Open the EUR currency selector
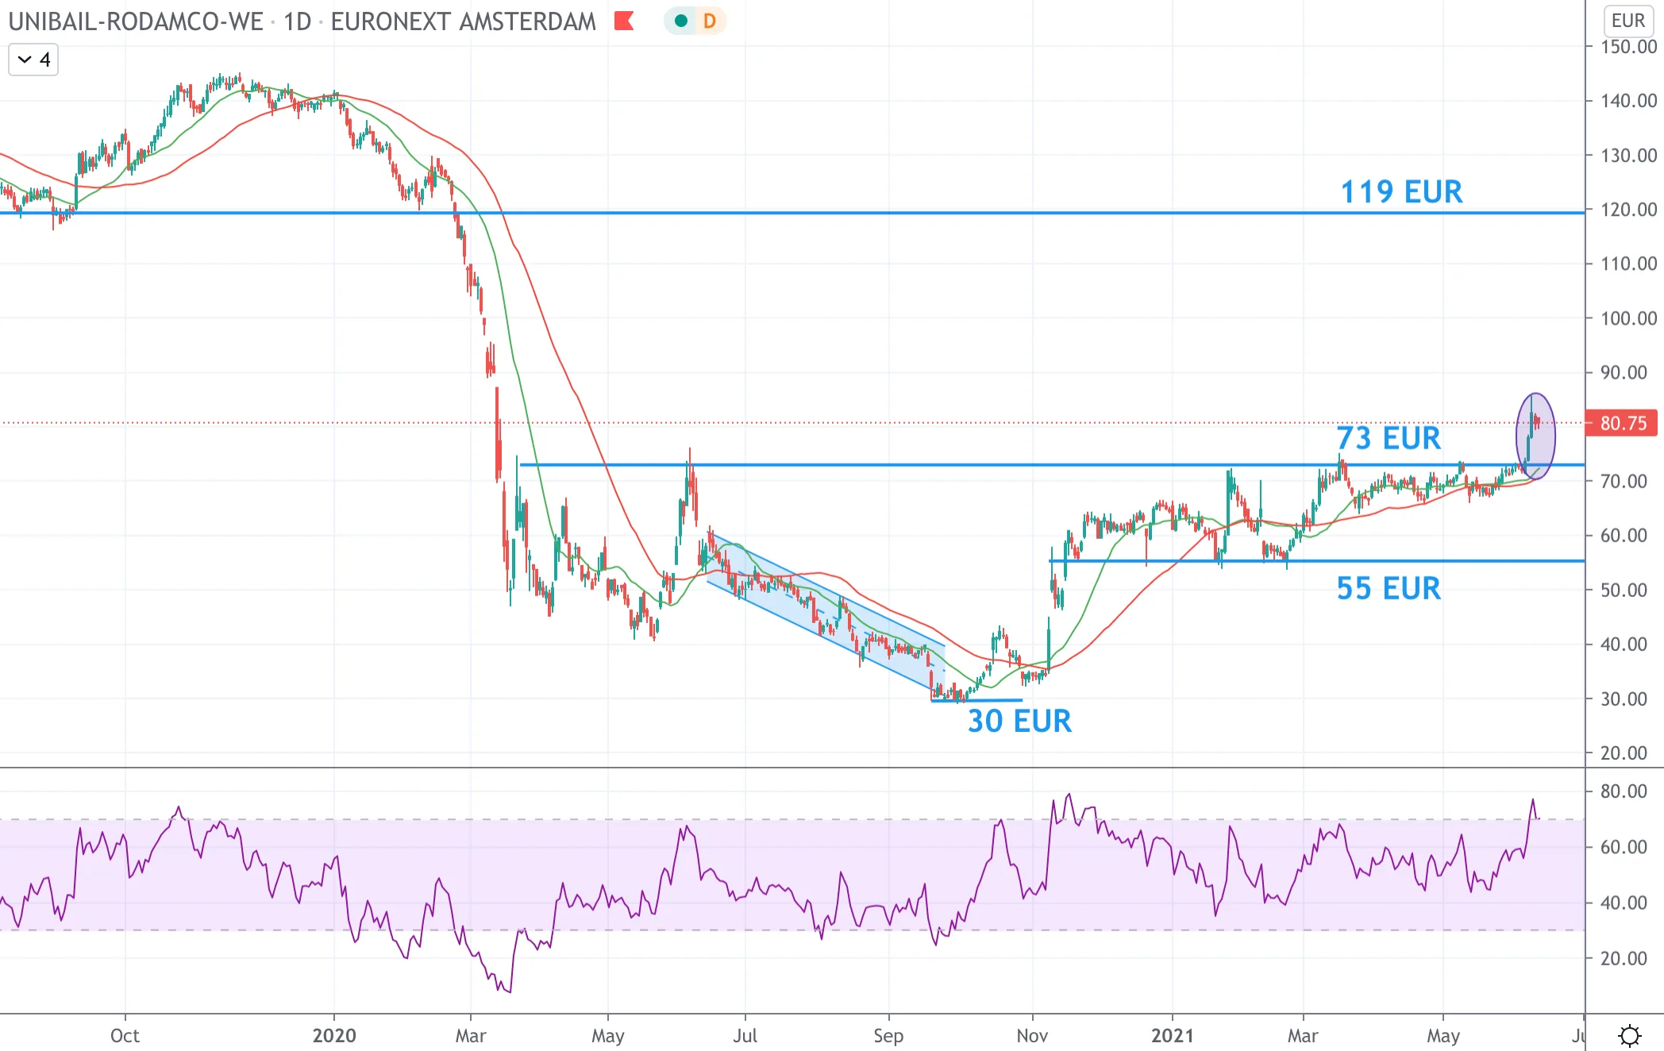The image size is (1664, 1051). tap(1628, 21)
